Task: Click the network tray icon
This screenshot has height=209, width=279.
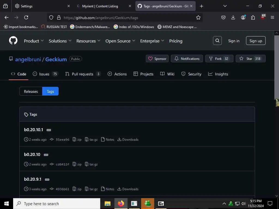Action: coord(237,204)
